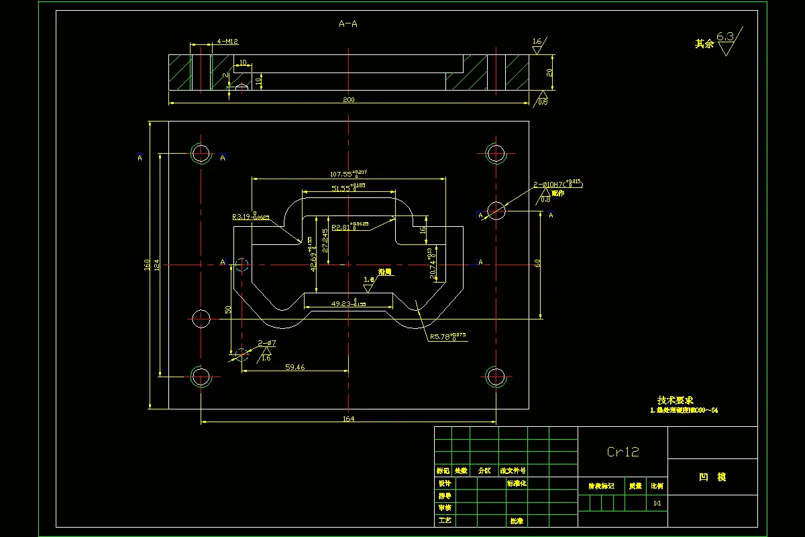Select the R3.19 radius annotation
The image size is (805, 537).
click(x=250, y=216)
